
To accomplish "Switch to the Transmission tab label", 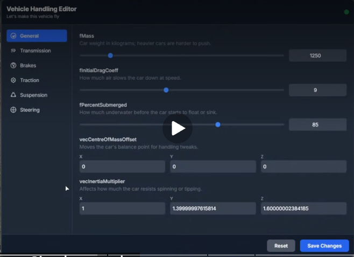I will click(36, 51).
